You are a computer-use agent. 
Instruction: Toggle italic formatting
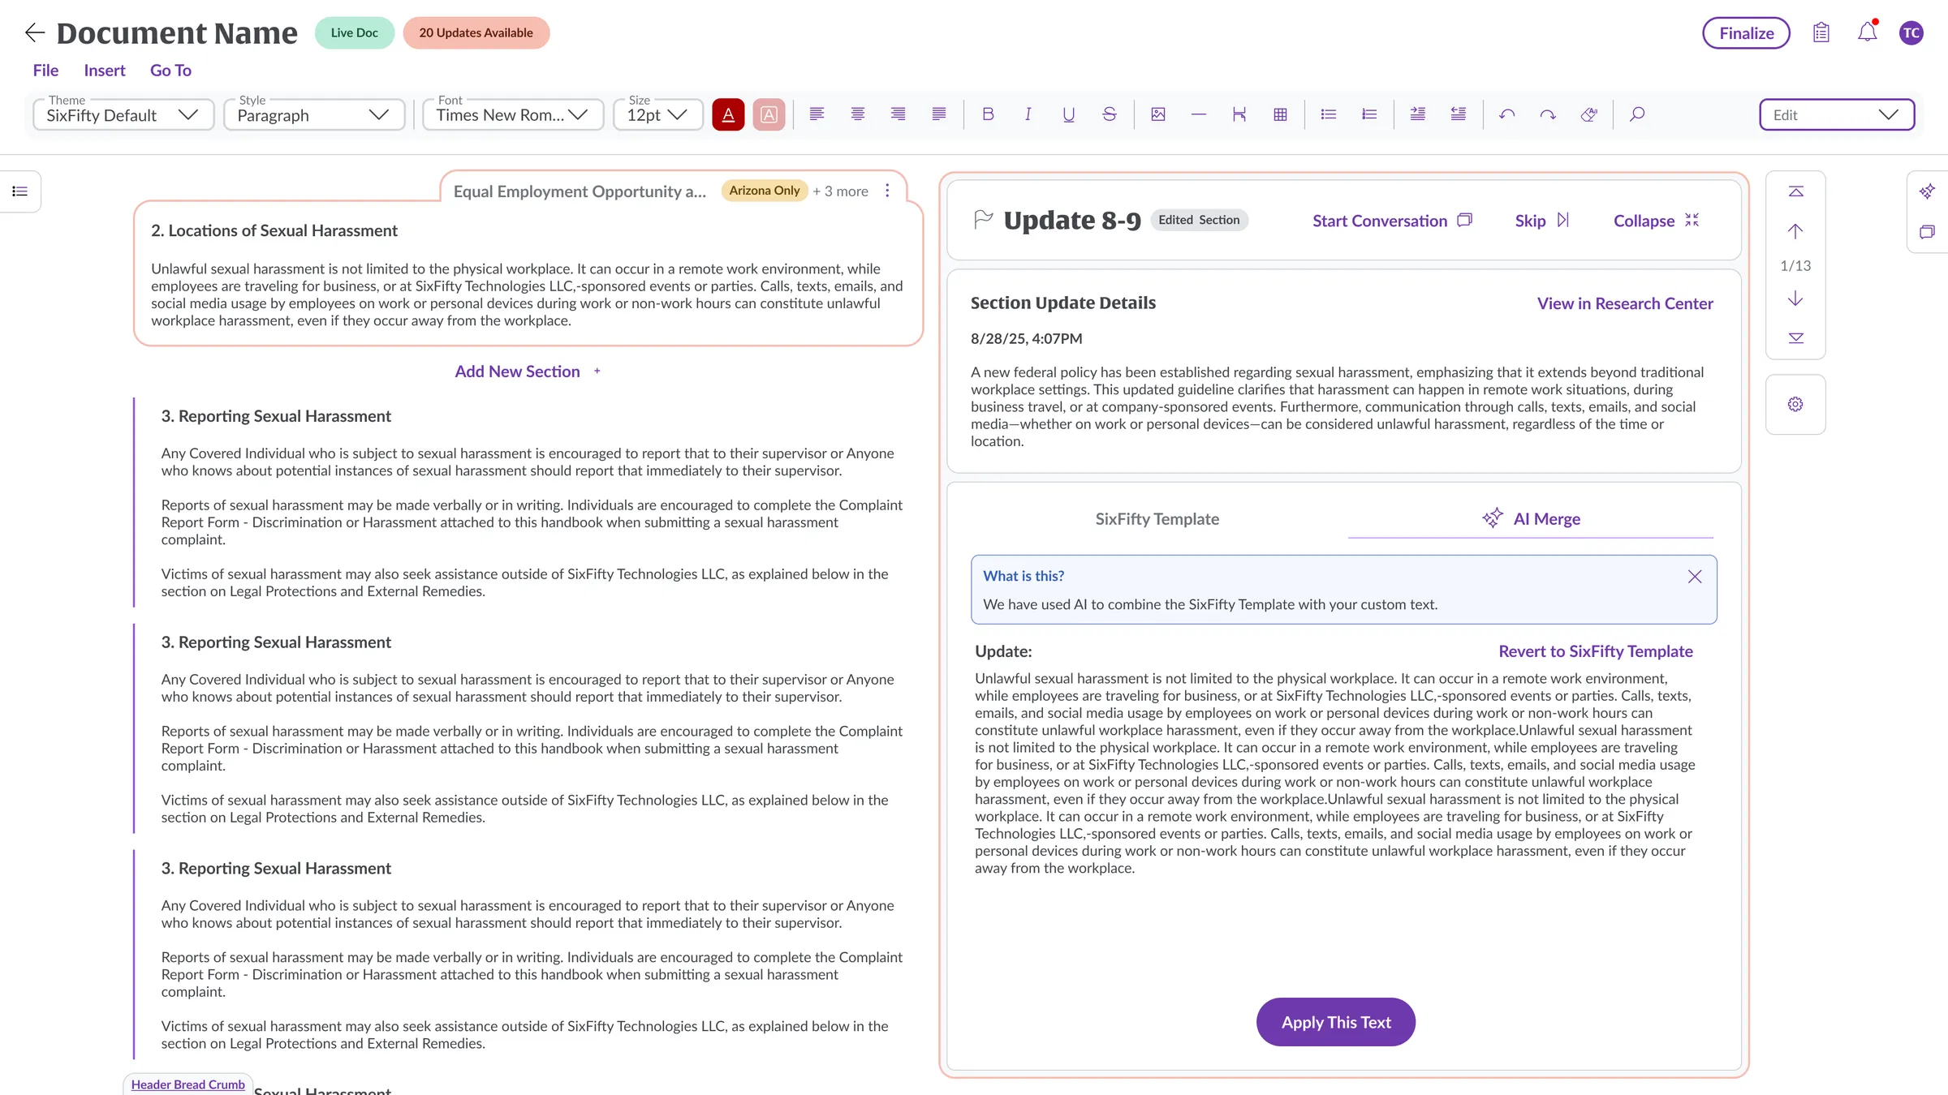(1028, 114)
